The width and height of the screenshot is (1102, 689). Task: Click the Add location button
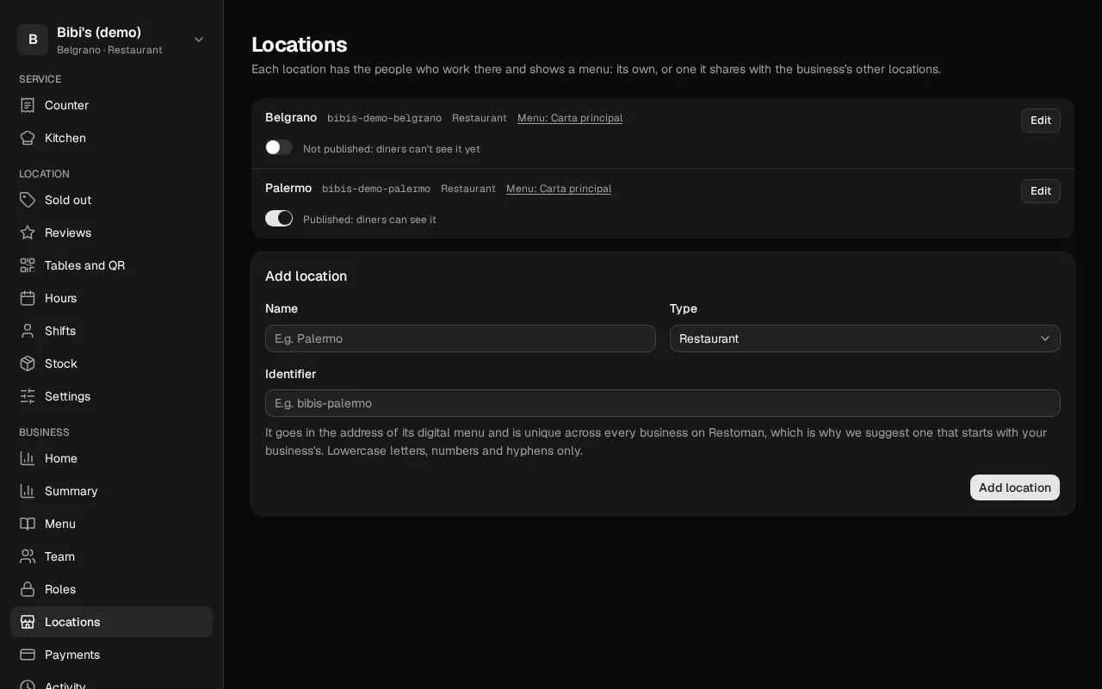pyautogui.click(x=1015, y=487)
